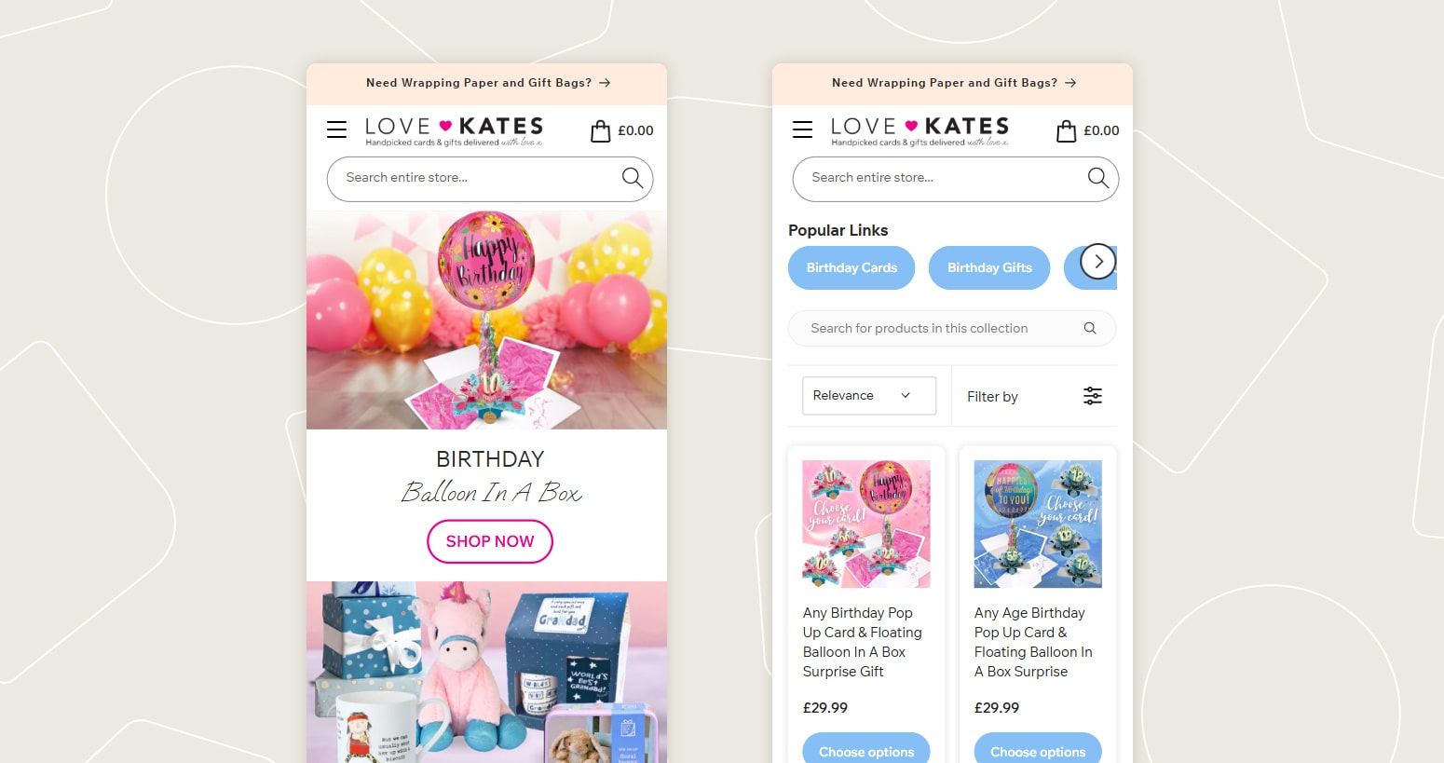Open shopping bag cart on right screen

point(1067,130)
